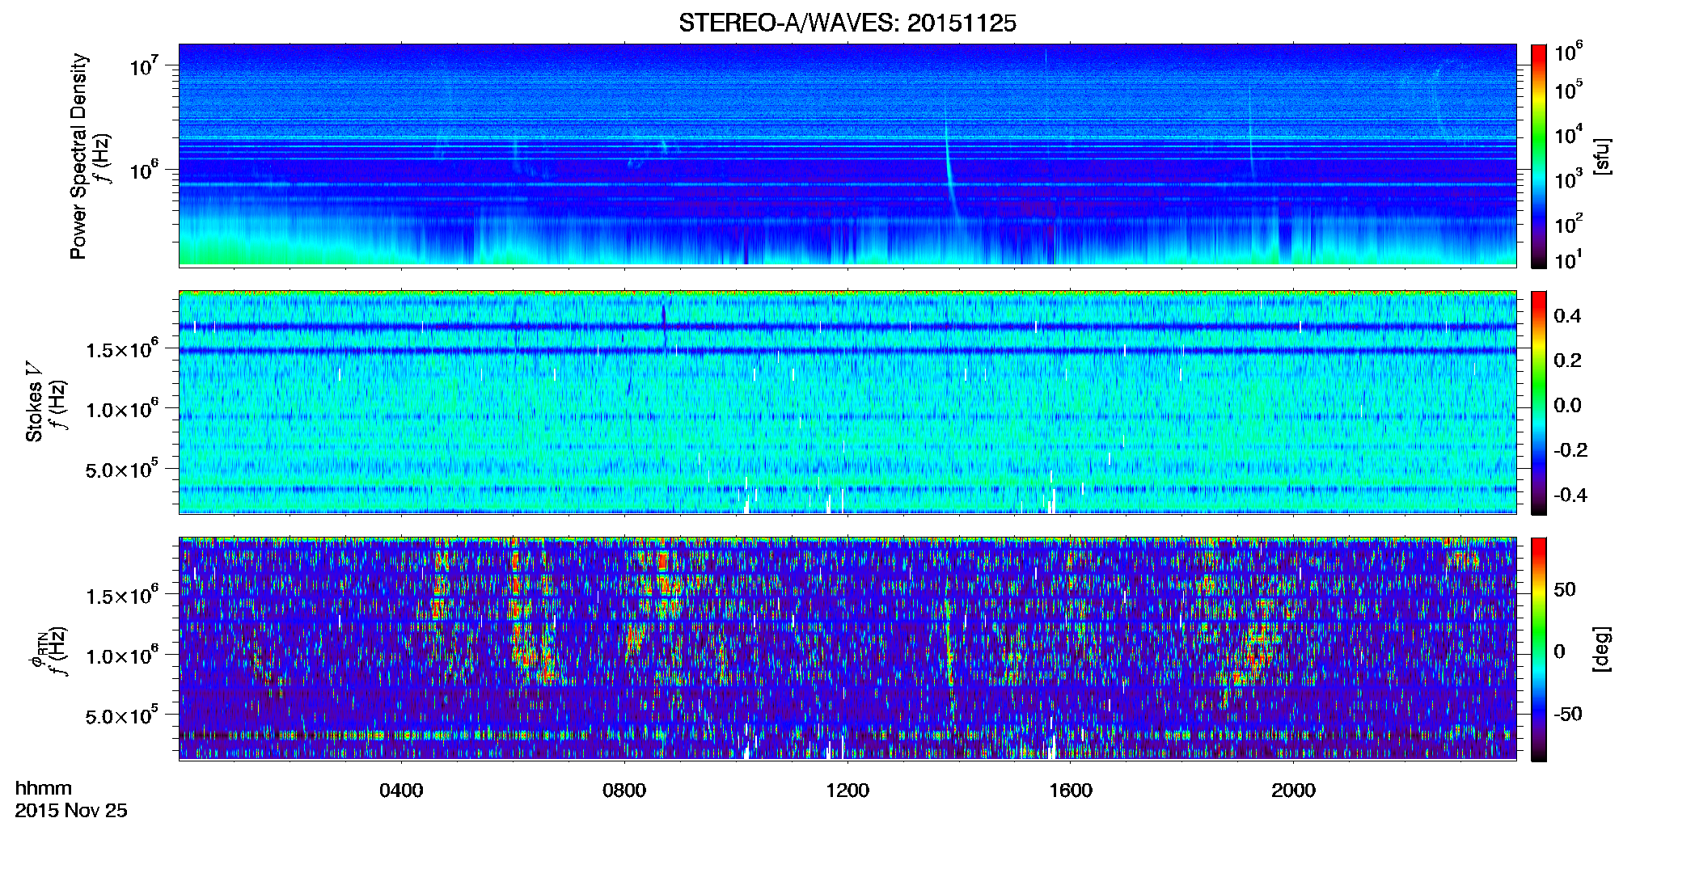This screenshot has height=873, width=1695.
Task: Click the 1.5×10^6 tick of Stokes V panel
Action: (x=122, y=349)
